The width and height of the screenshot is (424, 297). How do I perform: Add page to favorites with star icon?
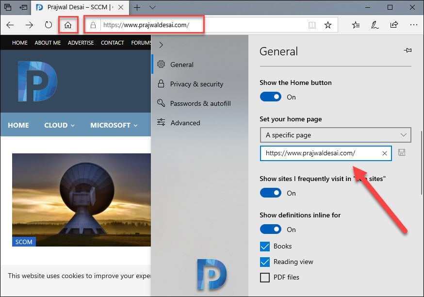(x=328, y=25)
